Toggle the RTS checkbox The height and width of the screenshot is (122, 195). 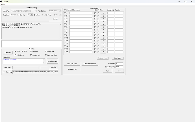[x=23, y=52]
